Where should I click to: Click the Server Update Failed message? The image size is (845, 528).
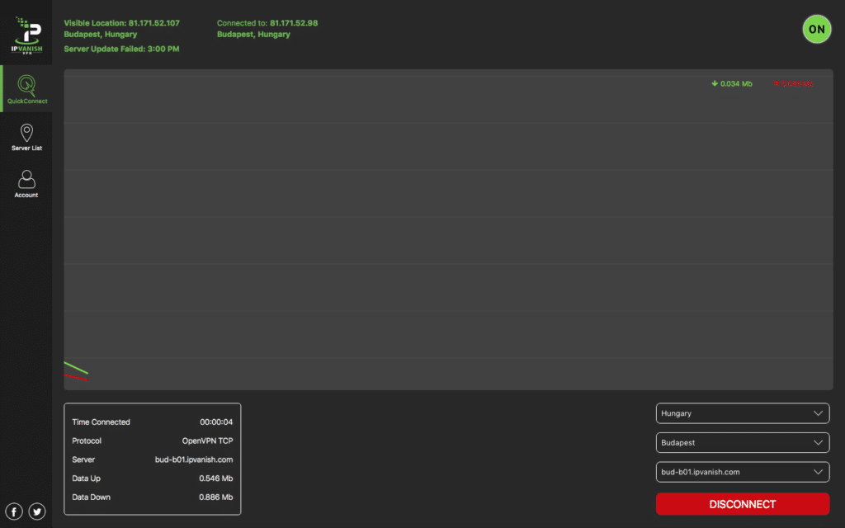[x=121, y=49]
